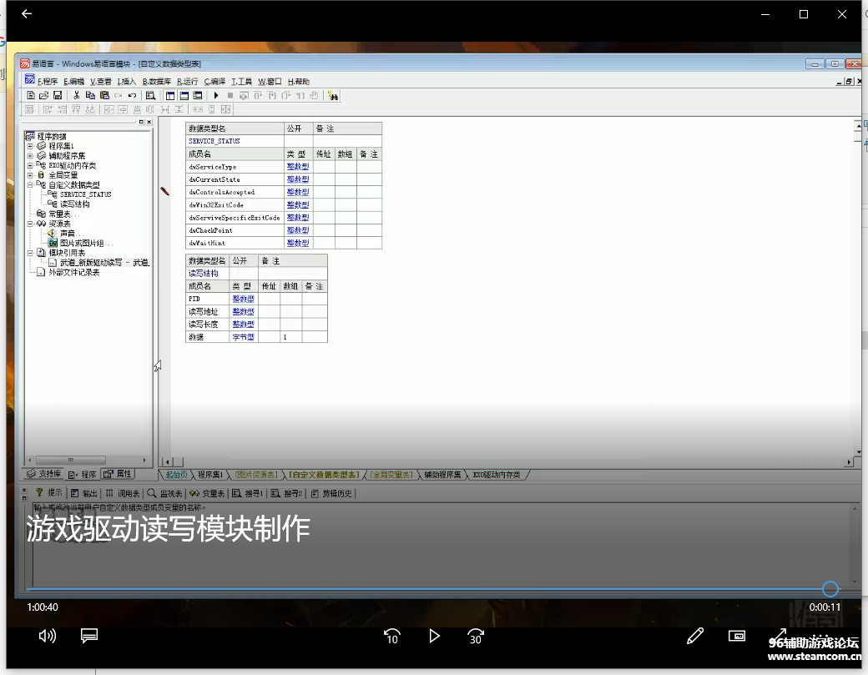Play the video
The image size is (868, 675).
[x=434, y=636]
